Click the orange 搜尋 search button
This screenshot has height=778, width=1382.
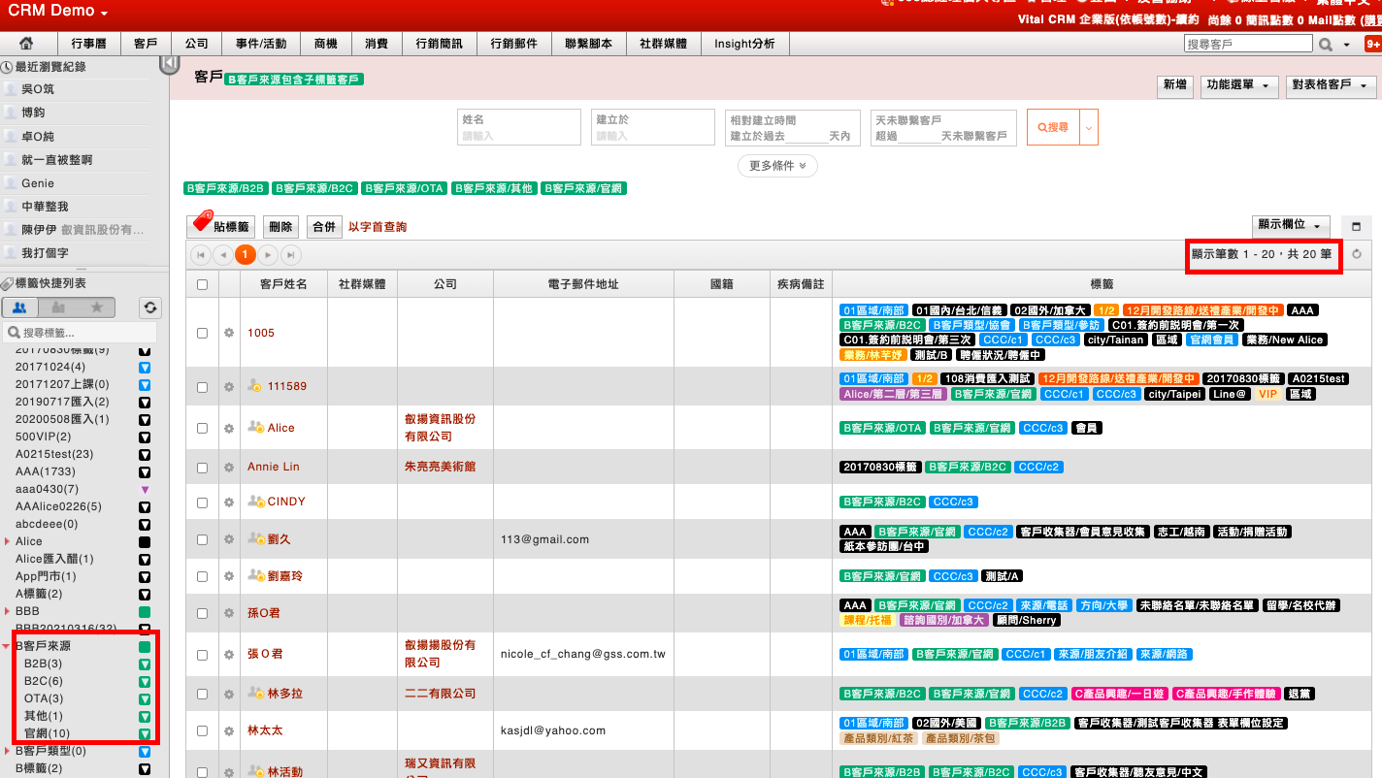click(1053, 127)
